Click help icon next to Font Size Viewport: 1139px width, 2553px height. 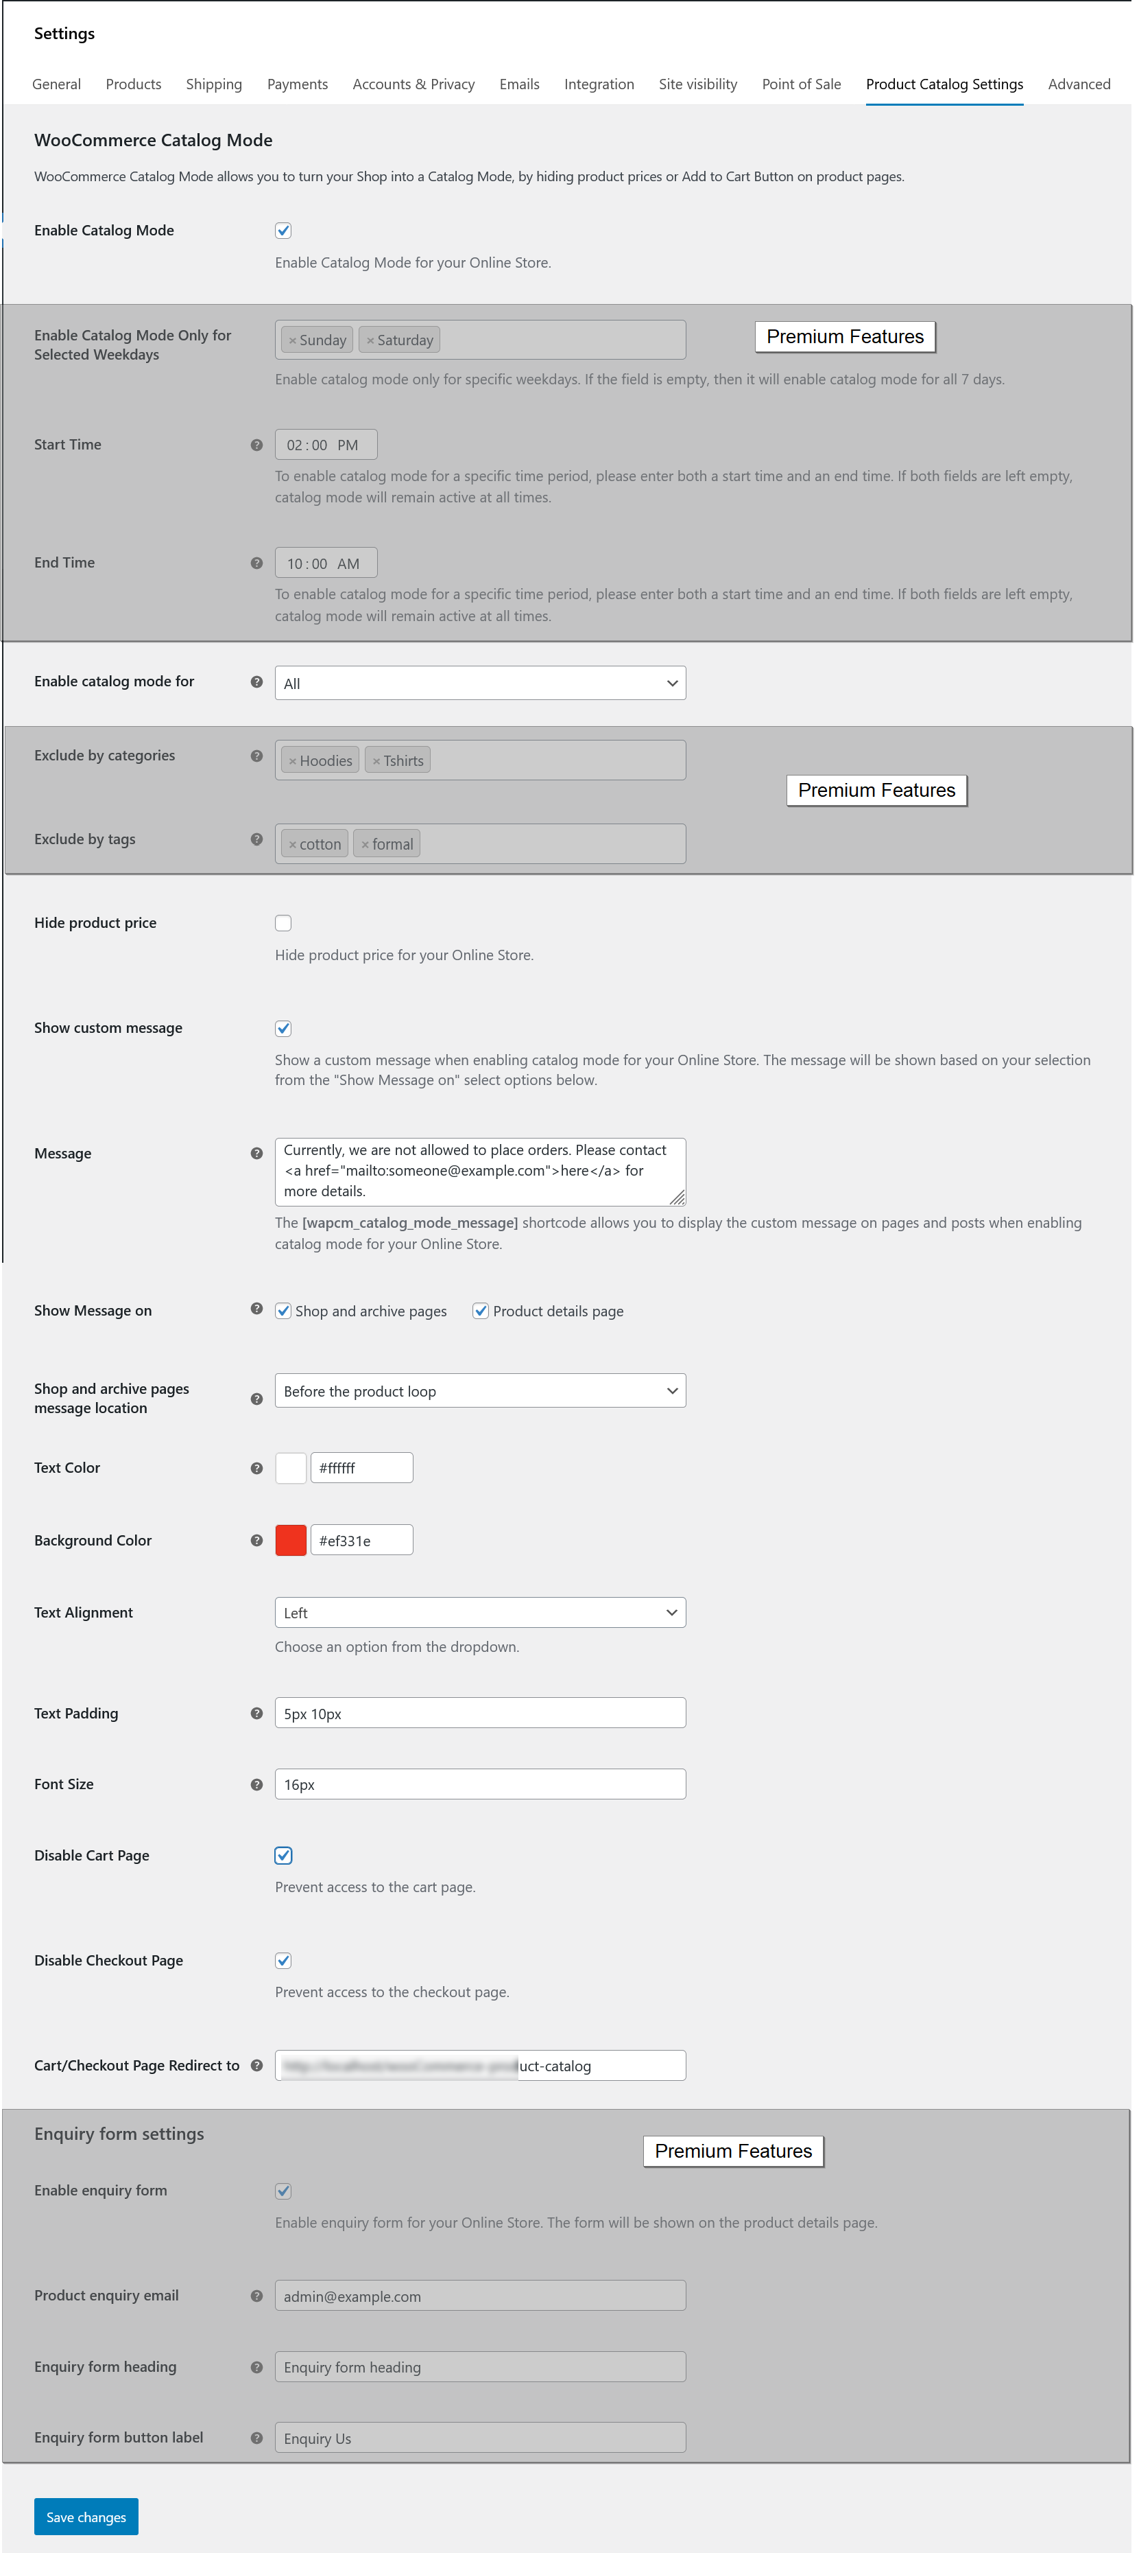pyautogui.click(x=256, y=1784)
